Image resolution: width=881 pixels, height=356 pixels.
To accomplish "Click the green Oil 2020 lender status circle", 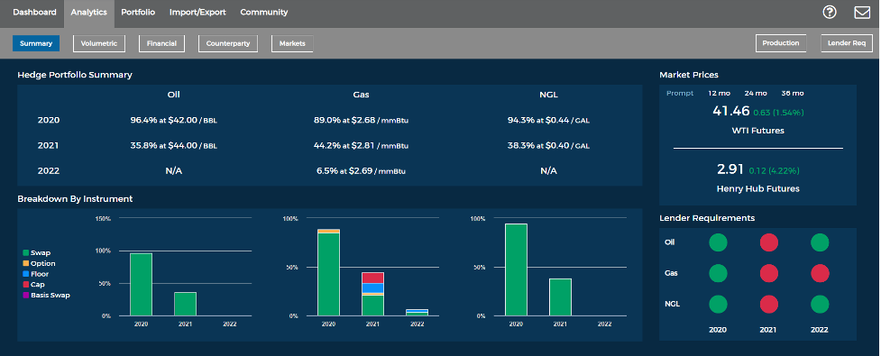I will click(x=718, y=242).
